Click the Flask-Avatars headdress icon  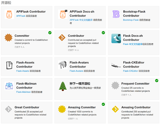tap(62, 65)
